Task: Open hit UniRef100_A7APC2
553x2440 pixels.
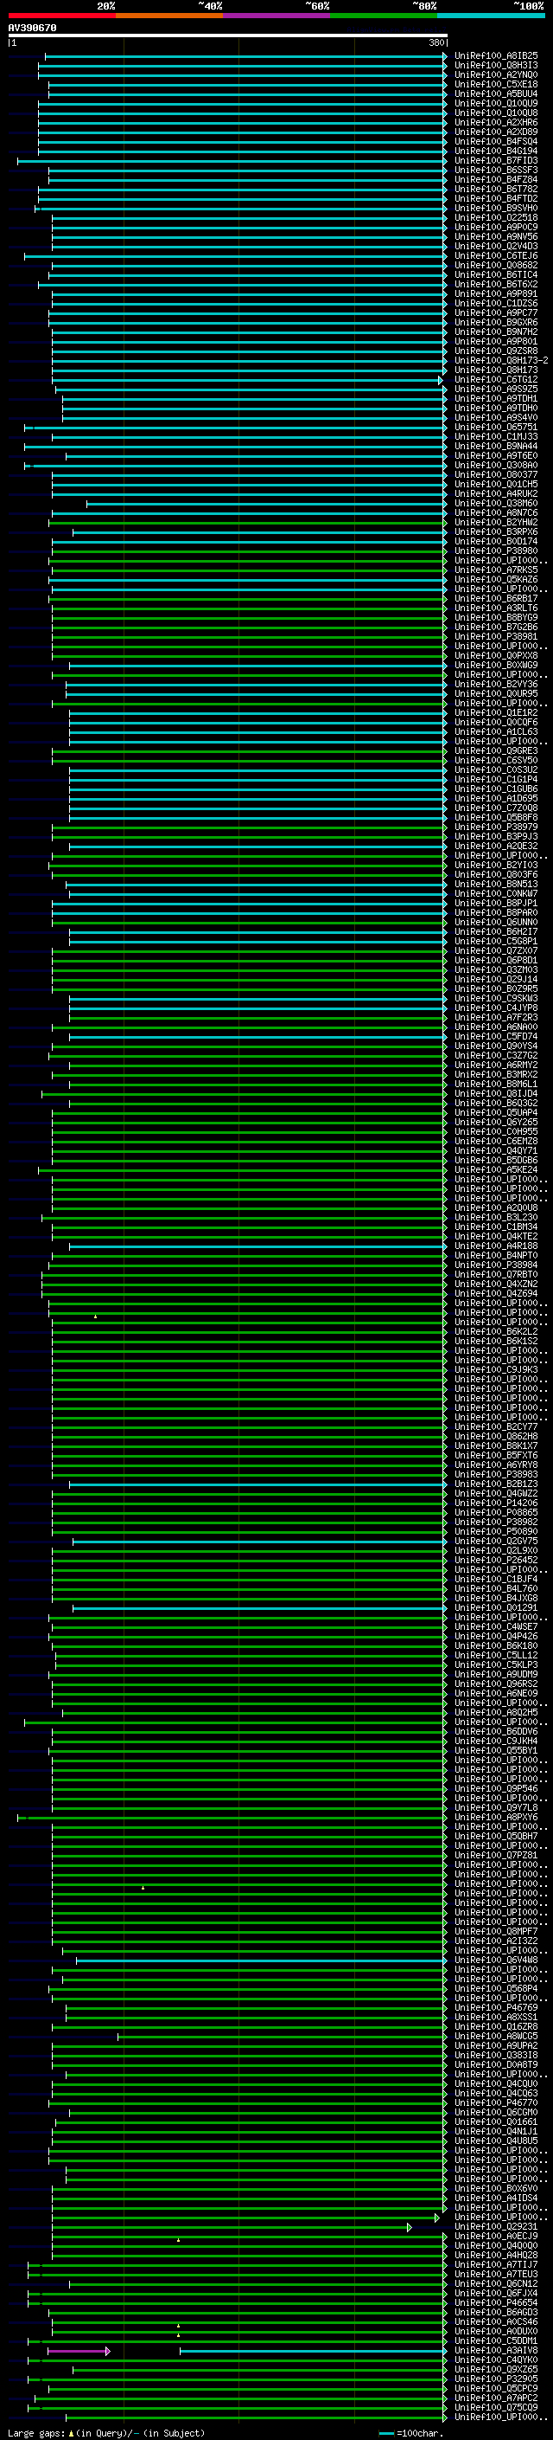Action: [x=496, y=2398]
